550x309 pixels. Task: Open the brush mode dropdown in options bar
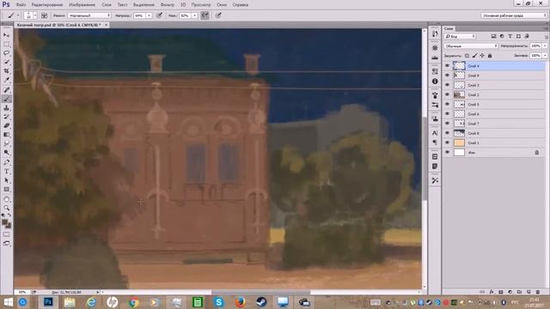pos(89,15)
